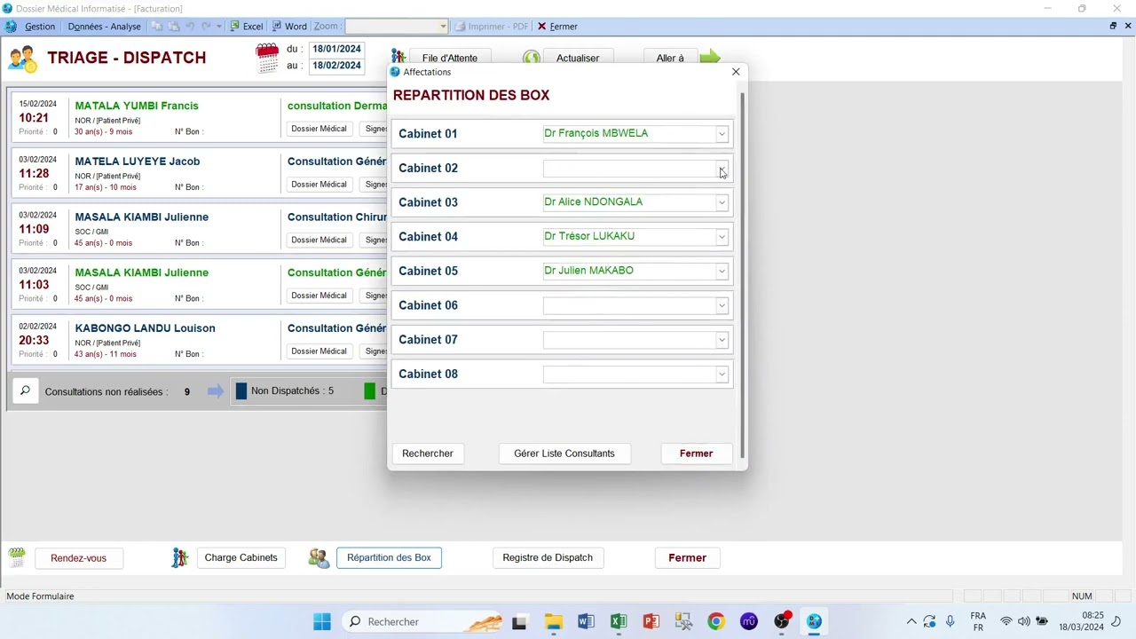
Task: Open Google Chrome from the taskbar
Action: (716, 622)
